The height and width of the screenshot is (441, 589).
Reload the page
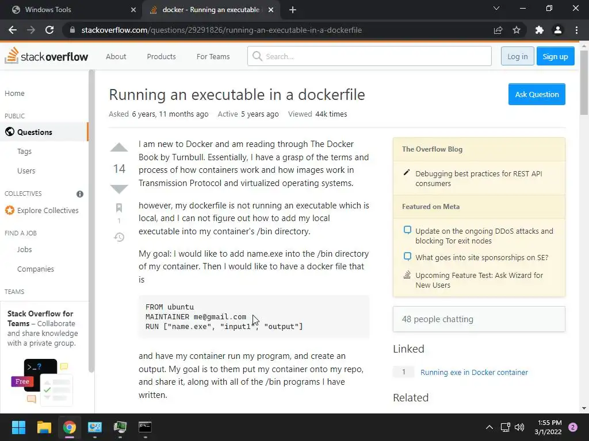tap(49, 30)
